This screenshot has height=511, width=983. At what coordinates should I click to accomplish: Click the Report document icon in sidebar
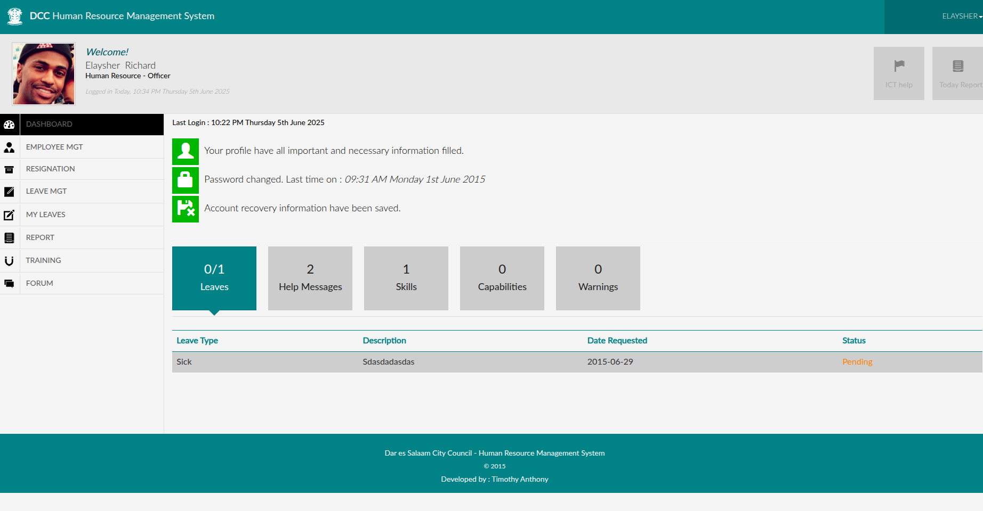(9, 238)
